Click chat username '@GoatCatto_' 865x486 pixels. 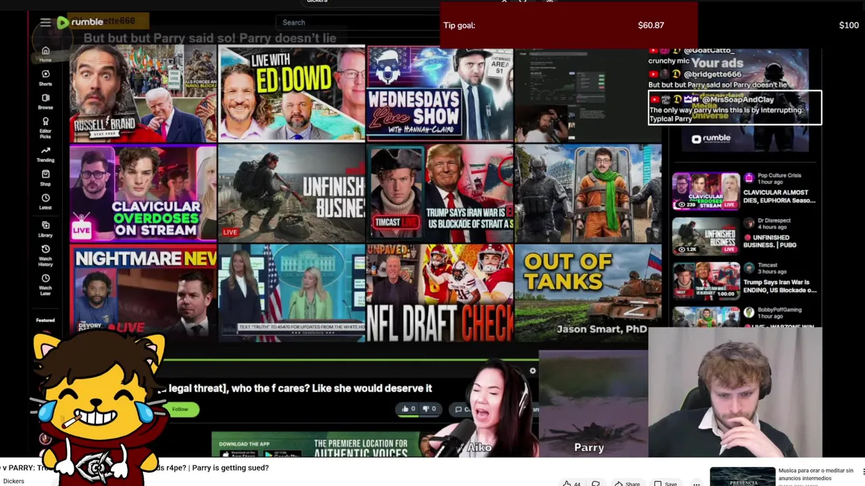coord(709,51)
